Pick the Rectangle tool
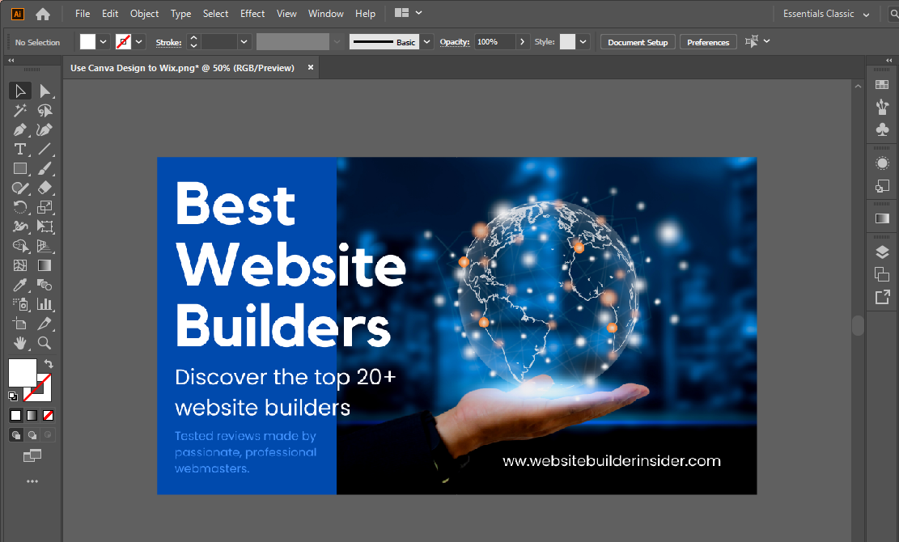The height and width of the screenshot is (542, 899). (20, 168)
